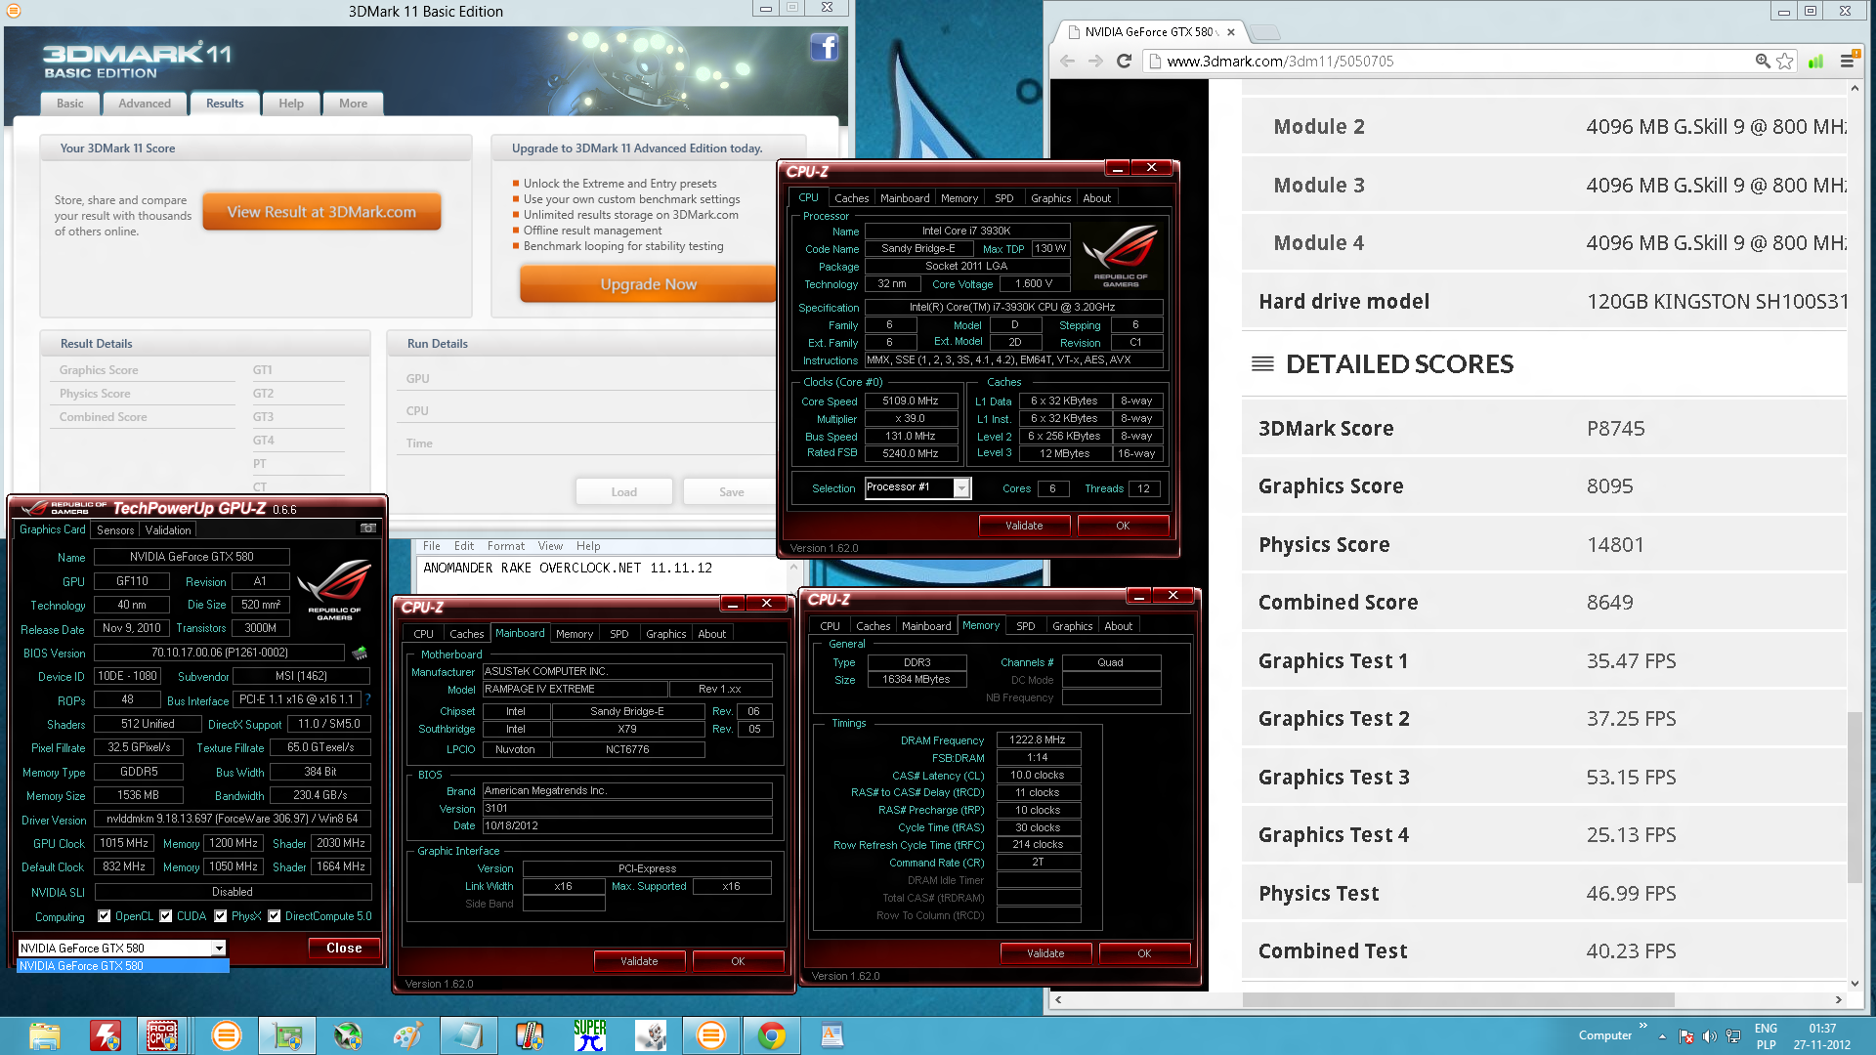Open SuperPI from the taskbar
The height and width of the screenshot is (1055, 1876).
click(590, 1035)
